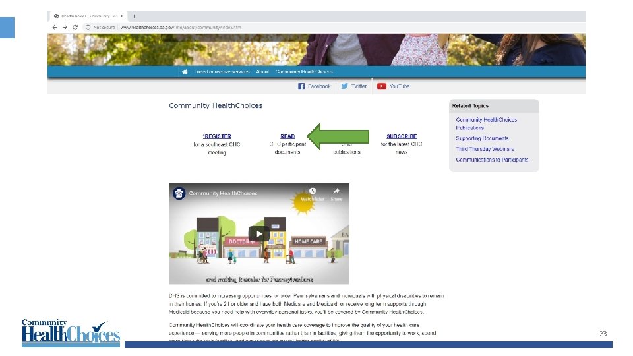Click the READ link
Image resolution: width=633 pixels, height=356 pixels.
(x=287, y=136)
